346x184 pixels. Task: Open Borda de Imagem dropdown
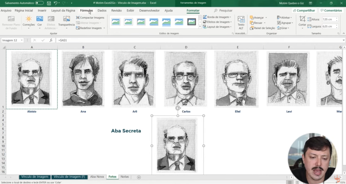(x=217, y=17)
